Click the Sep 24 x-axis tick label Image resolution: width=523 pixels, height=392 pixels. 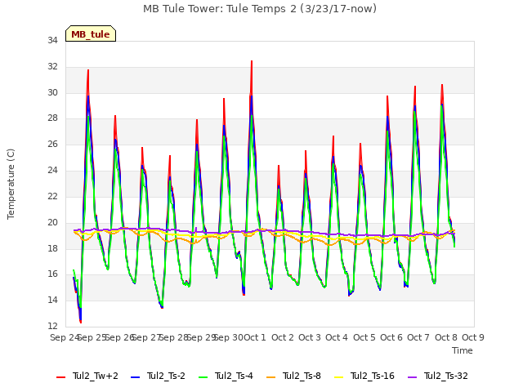pyautogui.click(x=65, y=337)
